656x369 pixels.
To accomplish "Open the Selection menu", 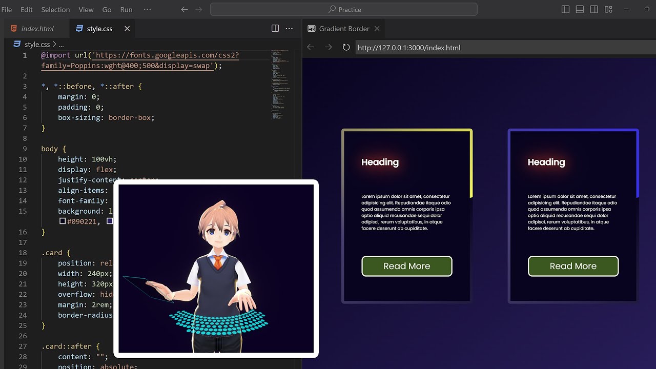I will coord(55,9).
